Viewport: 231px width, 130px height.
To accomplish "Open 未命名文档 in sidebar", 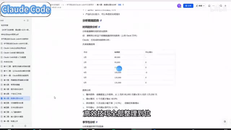I will (x=8, y=62).
